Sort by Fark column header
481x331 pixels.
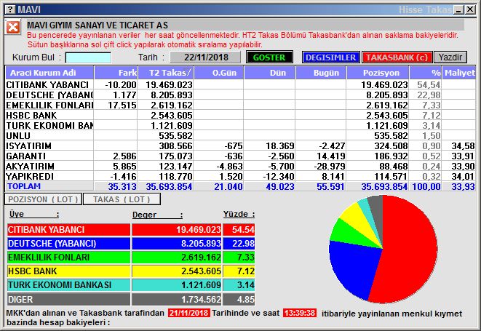click(116, 73)
